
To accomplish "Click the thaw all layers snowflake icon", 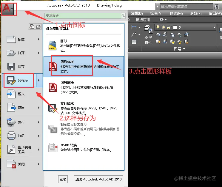I will pyautogui.click(x=172, y=34).
